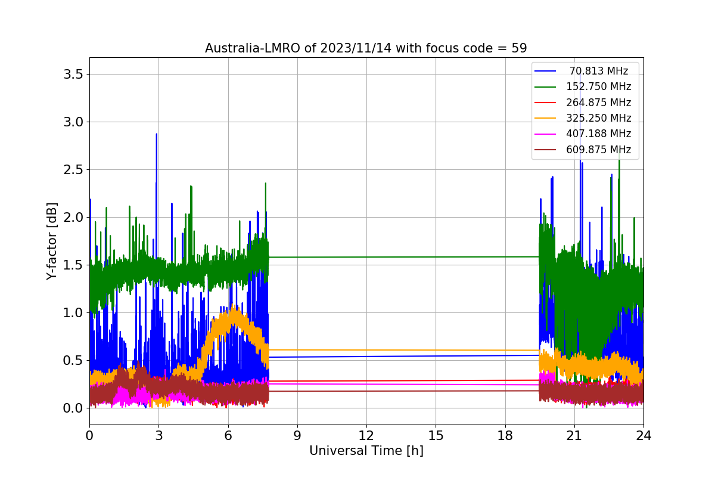Click the blue line sample in legend

tap(545, 72)
